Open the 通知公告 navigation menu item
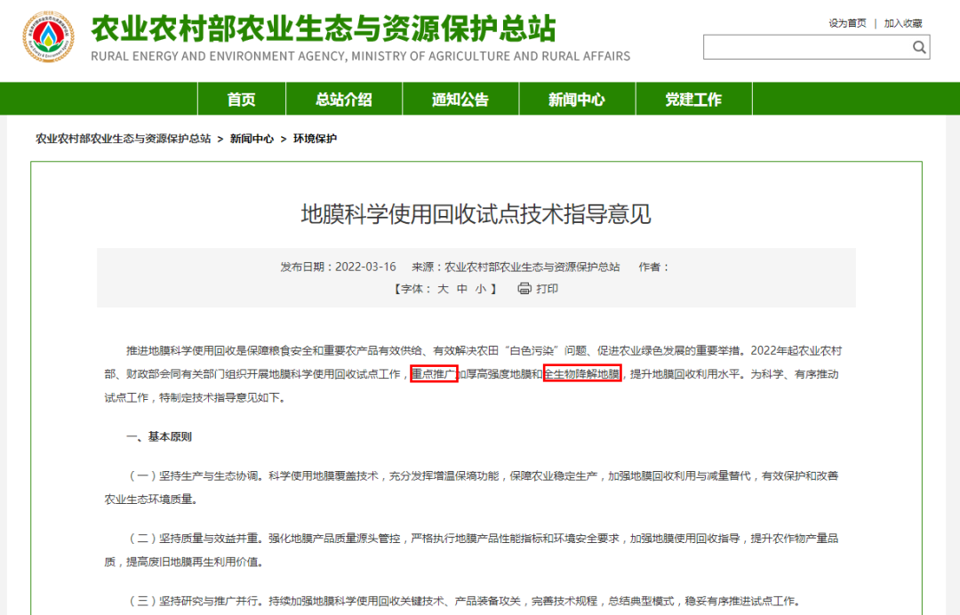 pos(460,99)
